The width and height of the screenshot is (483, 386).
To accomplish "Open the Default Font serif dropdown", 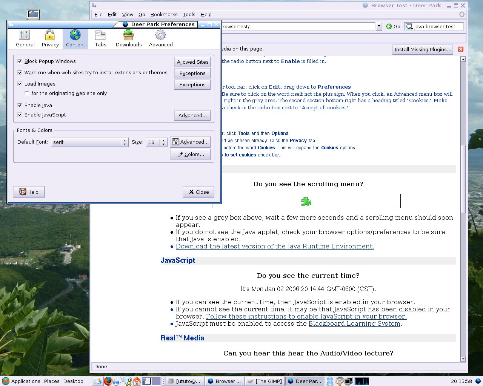I will (x=90, y=142).
